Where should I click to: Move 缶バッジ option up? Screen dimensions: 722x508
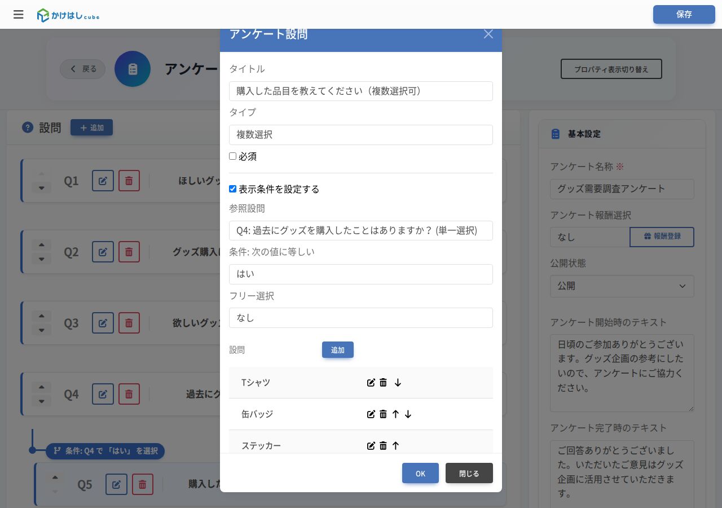pos(395,414)
